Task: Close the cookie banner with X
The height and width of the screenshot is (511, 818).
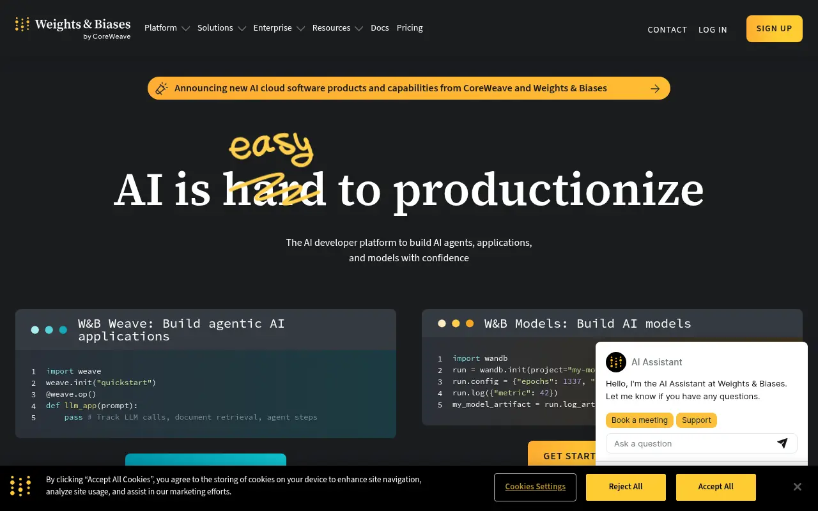Action: click(797, 487)
